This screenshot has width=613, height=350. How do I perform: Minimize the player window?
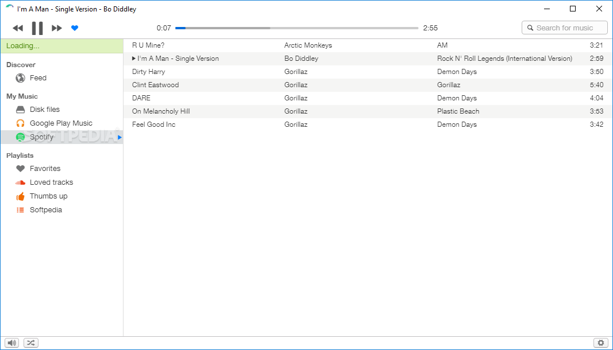click(546, 9)
